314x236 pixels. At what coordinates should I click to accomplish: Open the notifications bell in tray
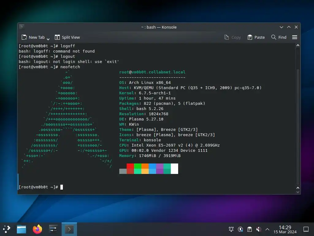(231, 229)
